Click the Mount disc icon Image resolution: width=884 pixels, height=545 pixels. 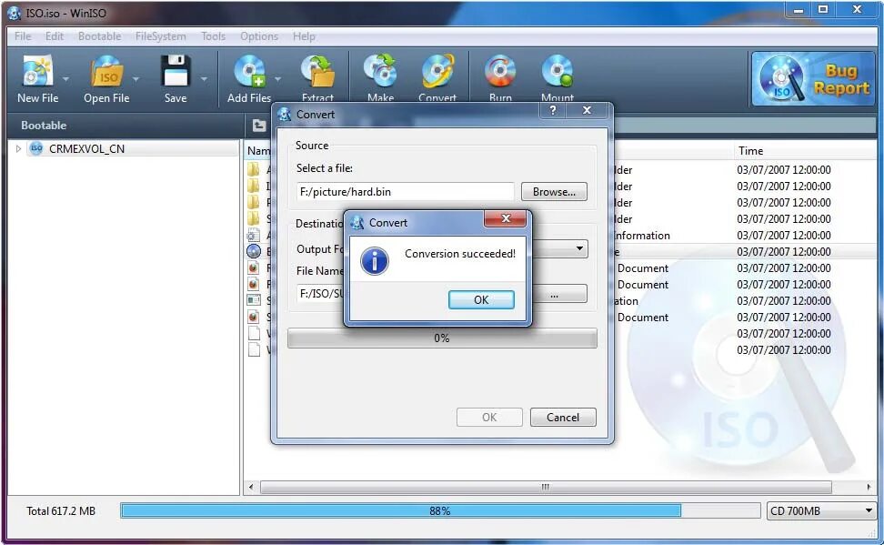coord(557,72)
